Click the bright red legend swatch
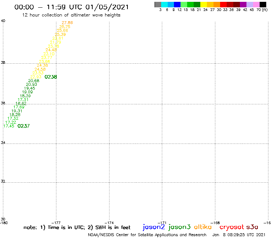The image size is (271, 238). 223,4
